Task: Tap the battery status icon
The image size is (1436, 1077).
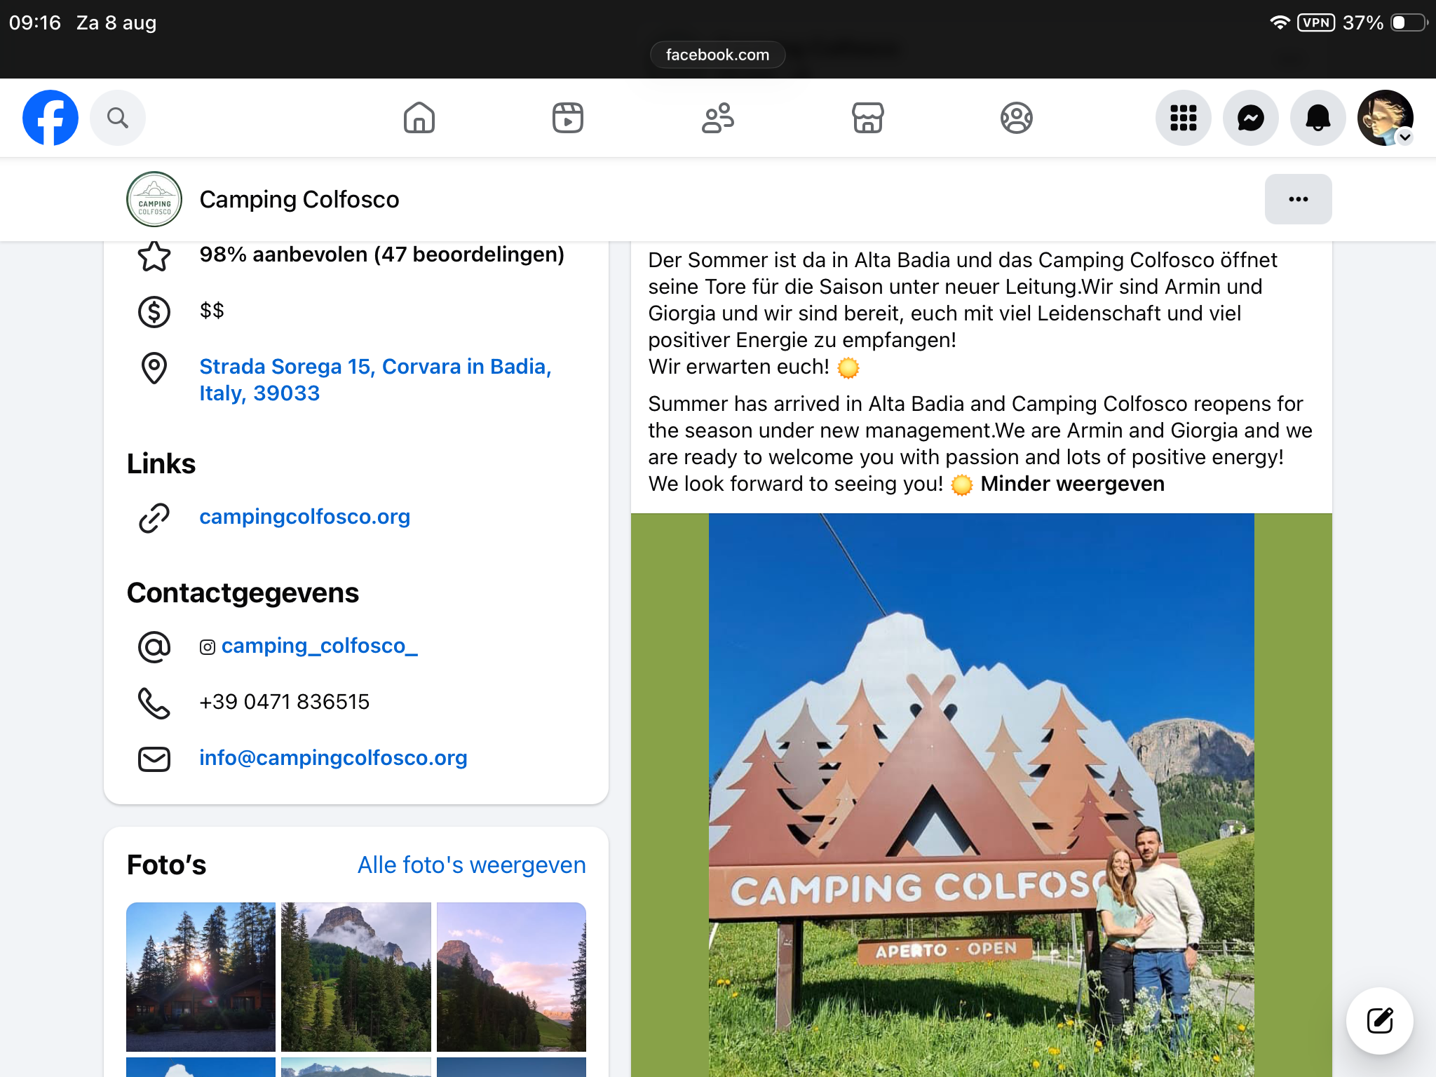Action: [x=1409, y=22]
